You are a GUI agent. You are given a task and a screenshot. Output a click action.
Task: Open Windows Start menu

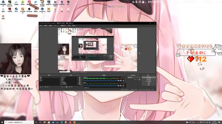point(2,122)
